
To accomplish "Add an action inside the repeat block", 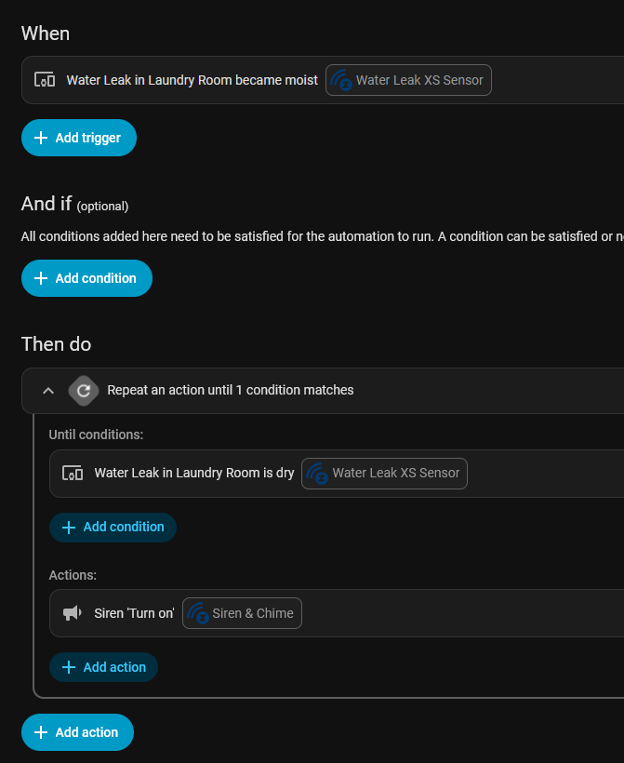I will tap(103, 667).
